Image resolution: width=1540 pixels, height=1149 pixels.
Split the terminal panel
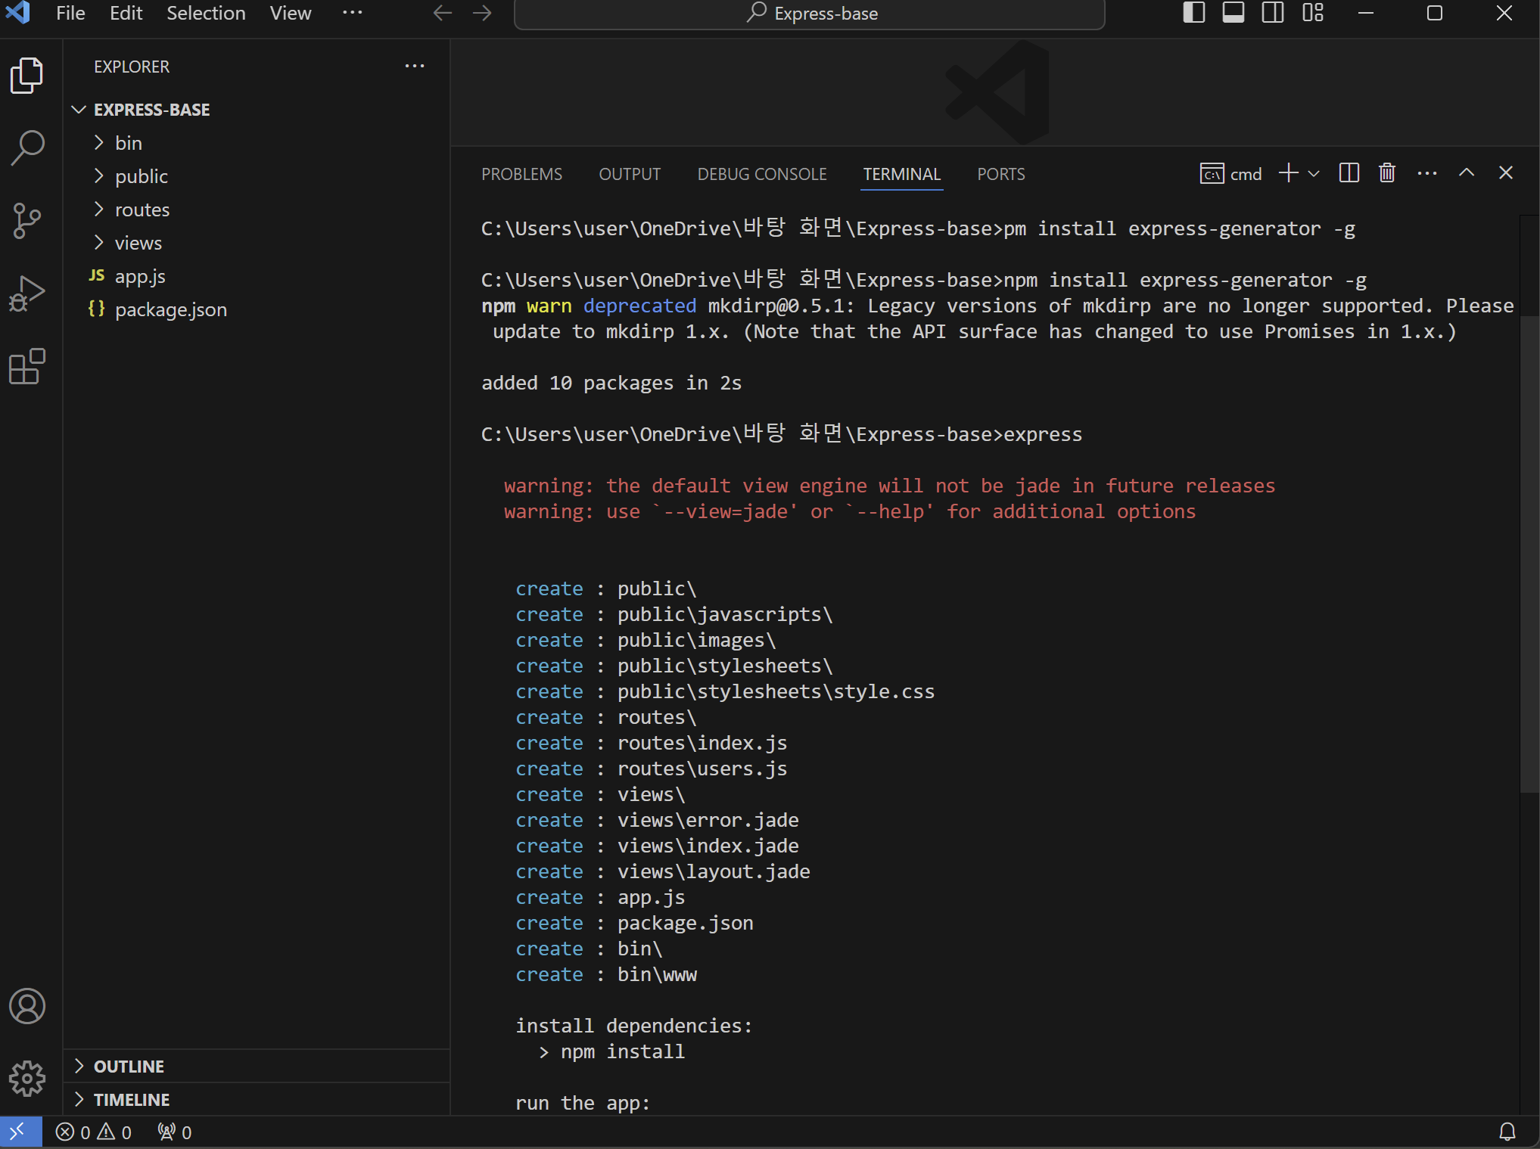pos(1349,173)
